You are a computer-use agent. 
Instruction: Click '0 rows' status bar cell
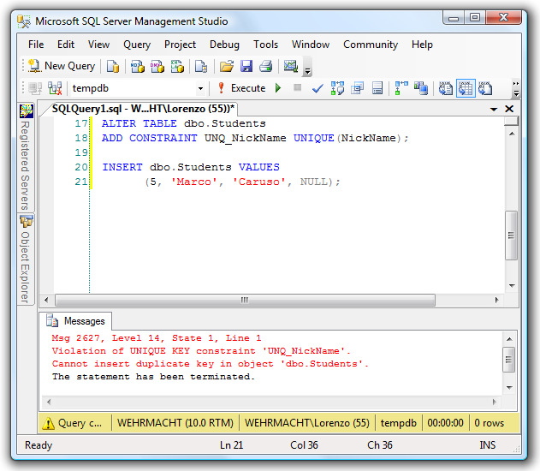coord(489,423)
